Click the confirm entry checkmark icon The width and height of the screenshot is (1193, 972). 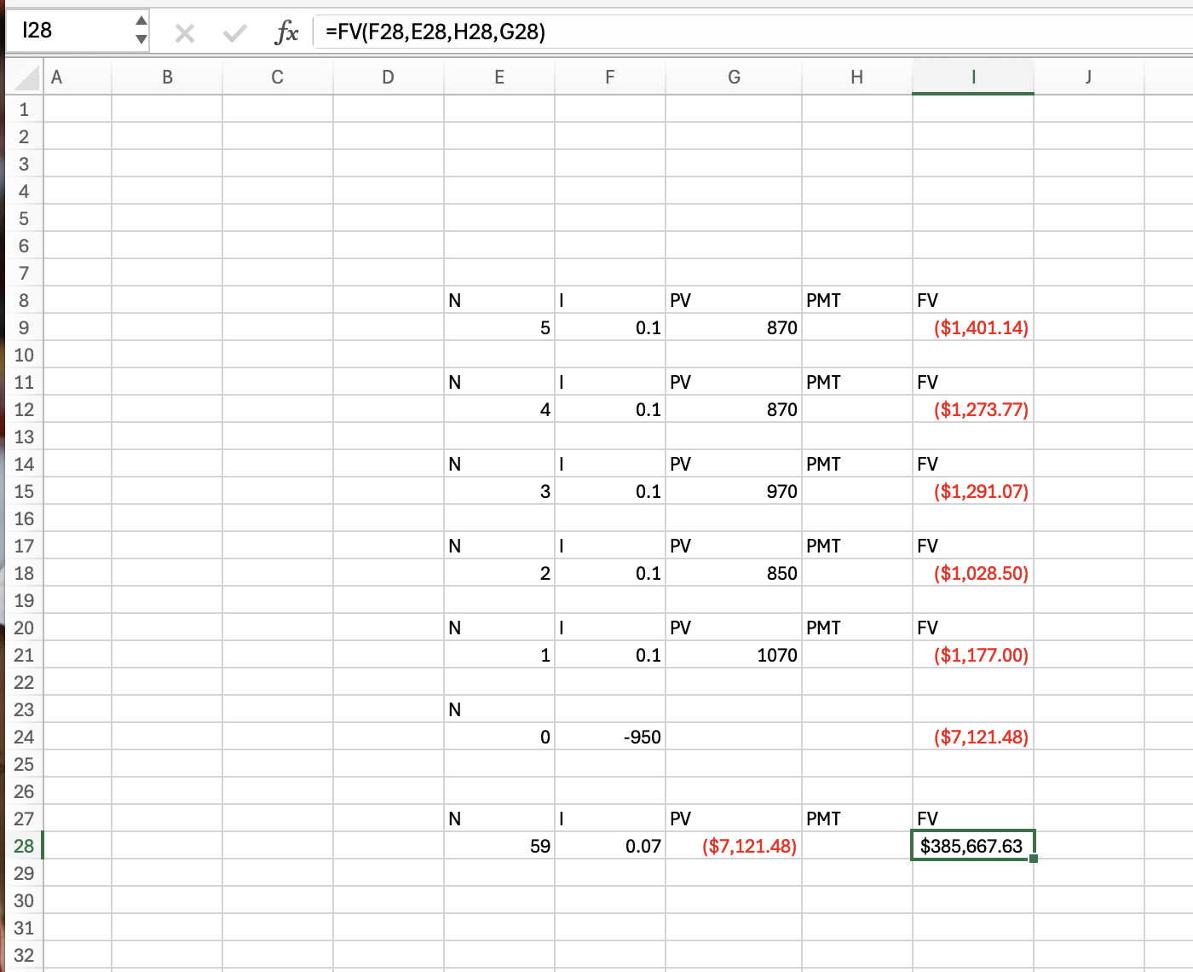point(234,33)
